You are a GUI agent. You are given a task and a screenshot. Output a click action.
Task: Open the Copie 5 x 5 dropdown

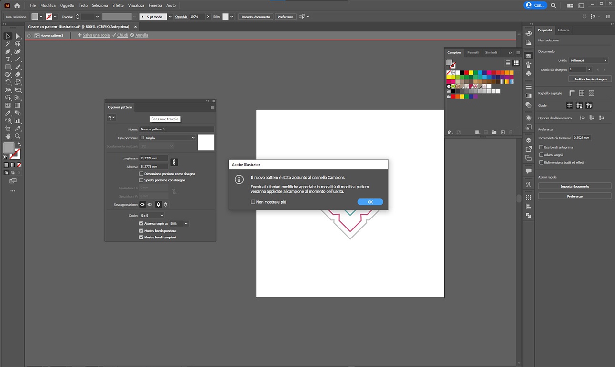(152, 215)
